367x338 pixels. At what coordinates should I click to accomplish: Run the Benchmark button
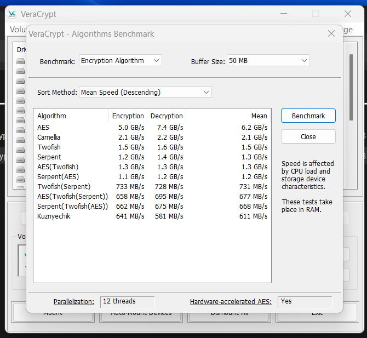pos(308,116)
